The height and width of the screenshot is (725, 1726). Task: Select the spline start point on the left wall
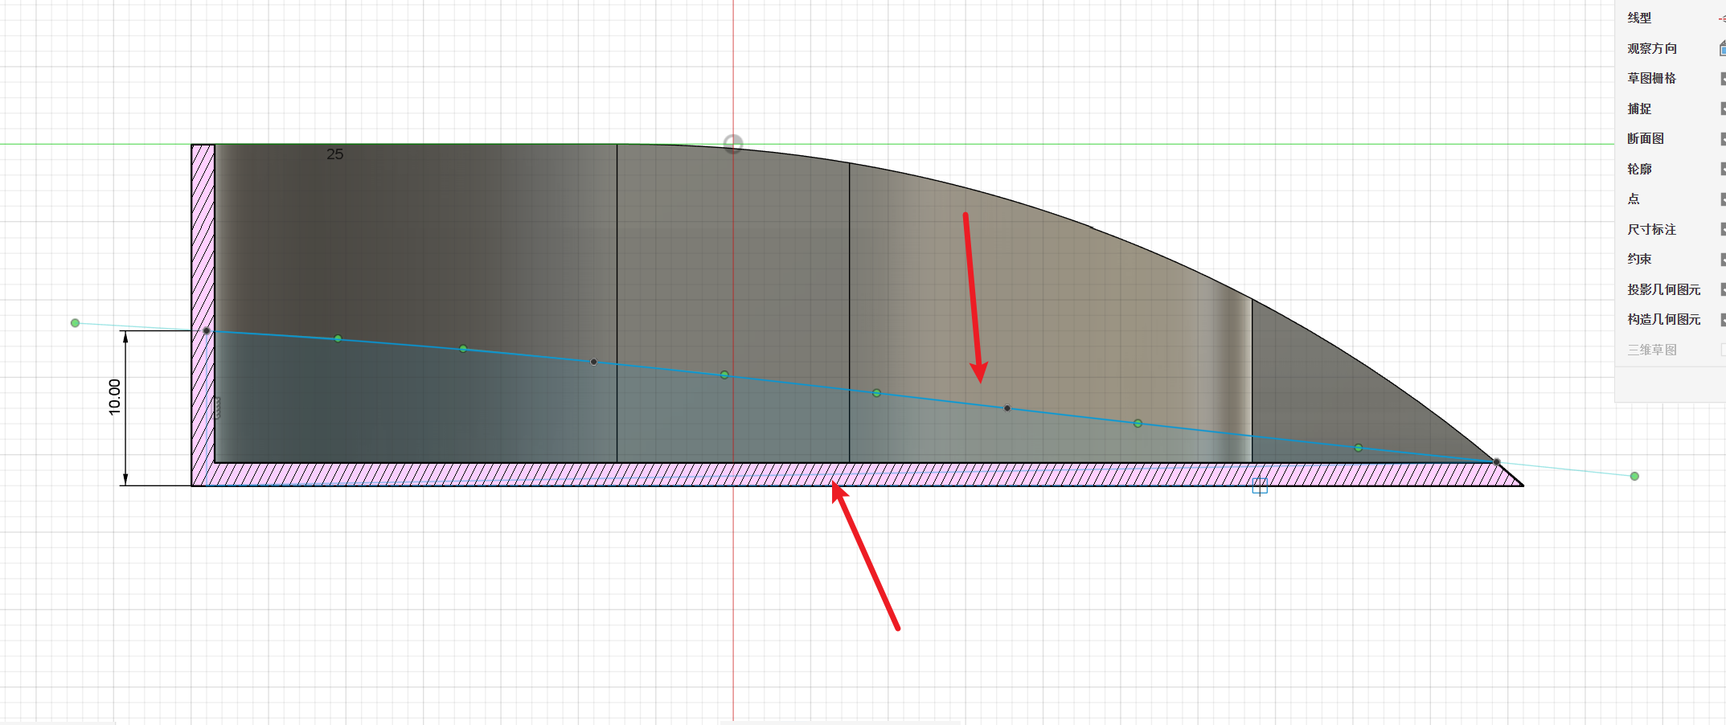pyautogui.click(x=207, y=330)
